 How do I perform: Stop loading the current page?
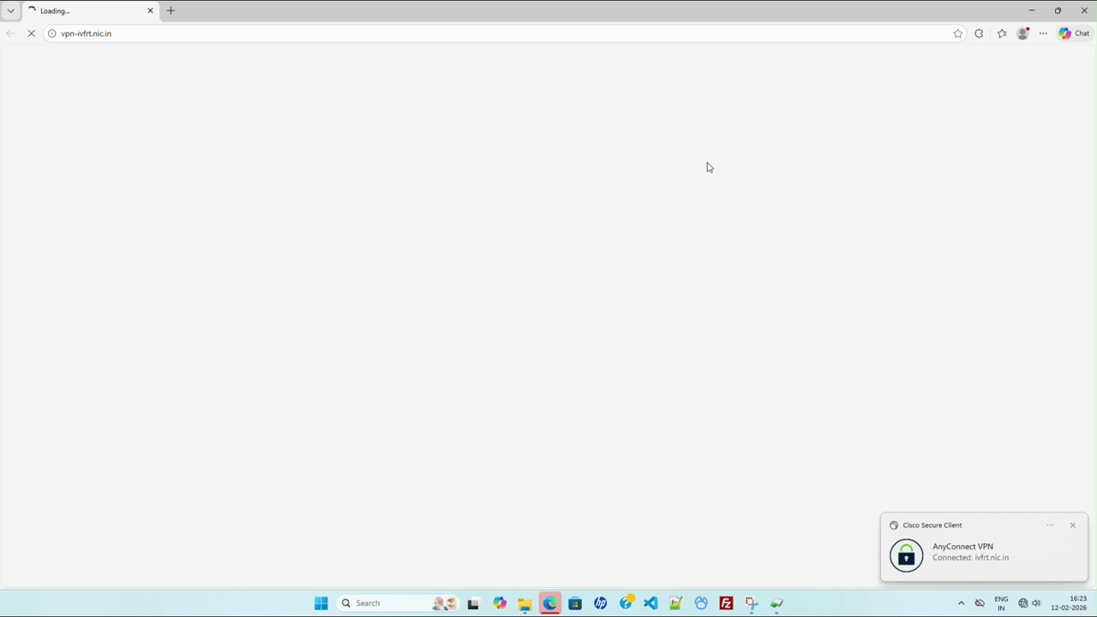pos(31,33)
